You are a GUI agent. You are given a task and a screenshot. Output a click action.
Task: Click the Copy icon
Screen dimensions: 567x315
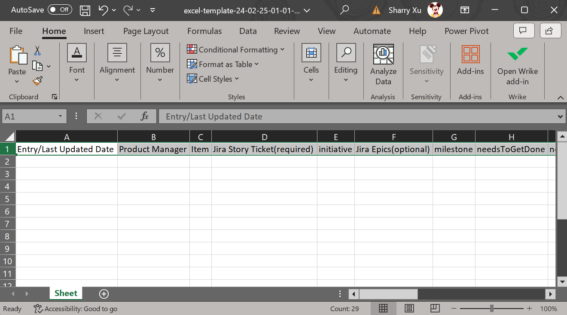[38, 66]
